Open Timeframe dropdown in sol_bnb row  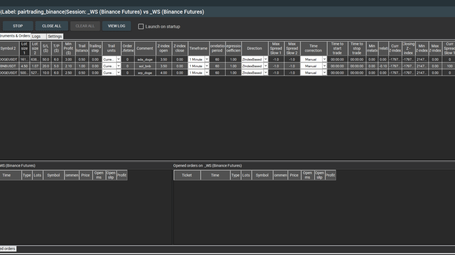207,66
